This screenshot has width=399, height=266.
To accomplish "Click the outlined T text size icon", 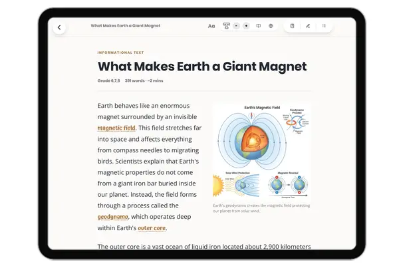I will pyautogui.click(x=227, y=26).
